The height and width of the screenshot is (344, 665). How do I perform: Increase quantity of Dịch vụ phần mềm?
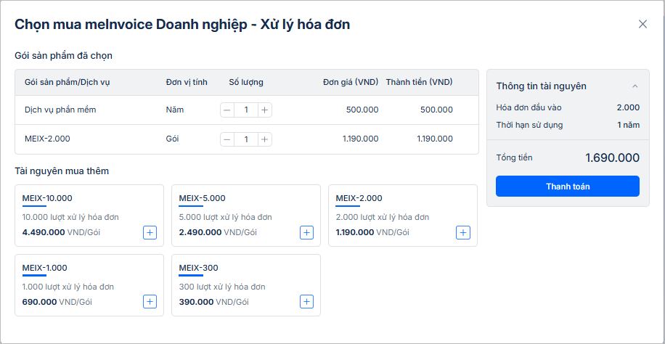pyautogui.click(x=265, y=110)
